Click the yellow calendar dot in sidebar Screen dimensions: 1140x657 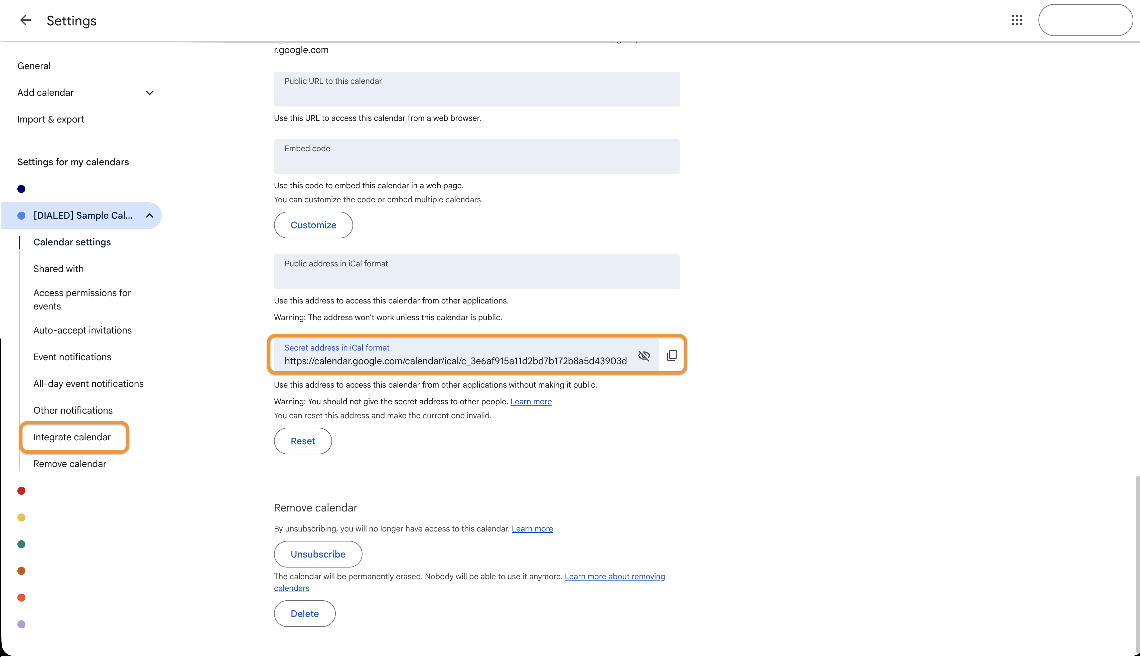pyautogui.click(x=21, y=517)
